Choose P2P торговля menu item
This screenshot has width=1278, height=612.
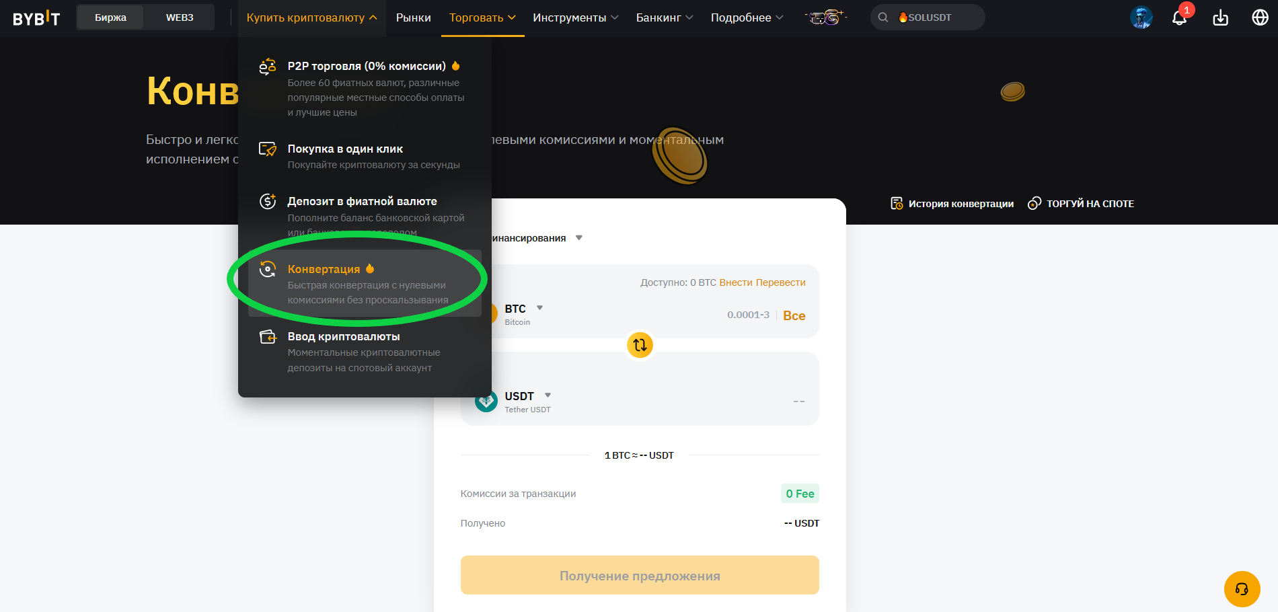point(367,66)
